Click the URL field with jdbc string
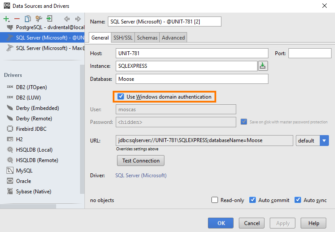 [204, 140]
